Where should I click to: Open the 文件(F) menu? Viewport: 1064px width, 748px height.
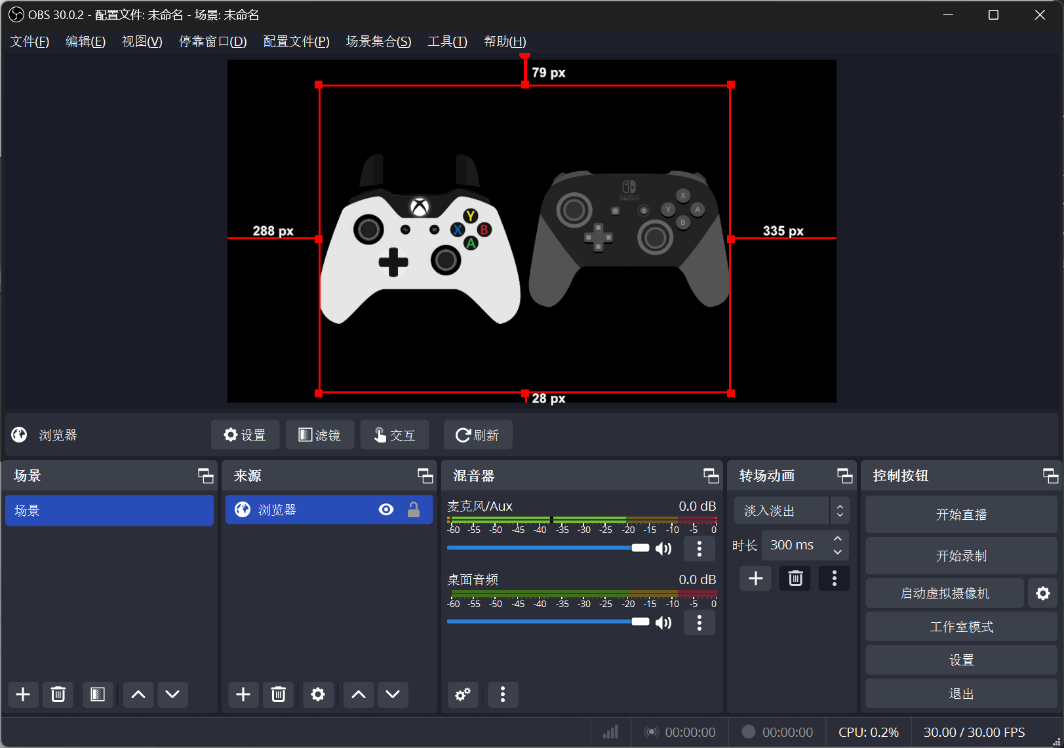[30, 41]
